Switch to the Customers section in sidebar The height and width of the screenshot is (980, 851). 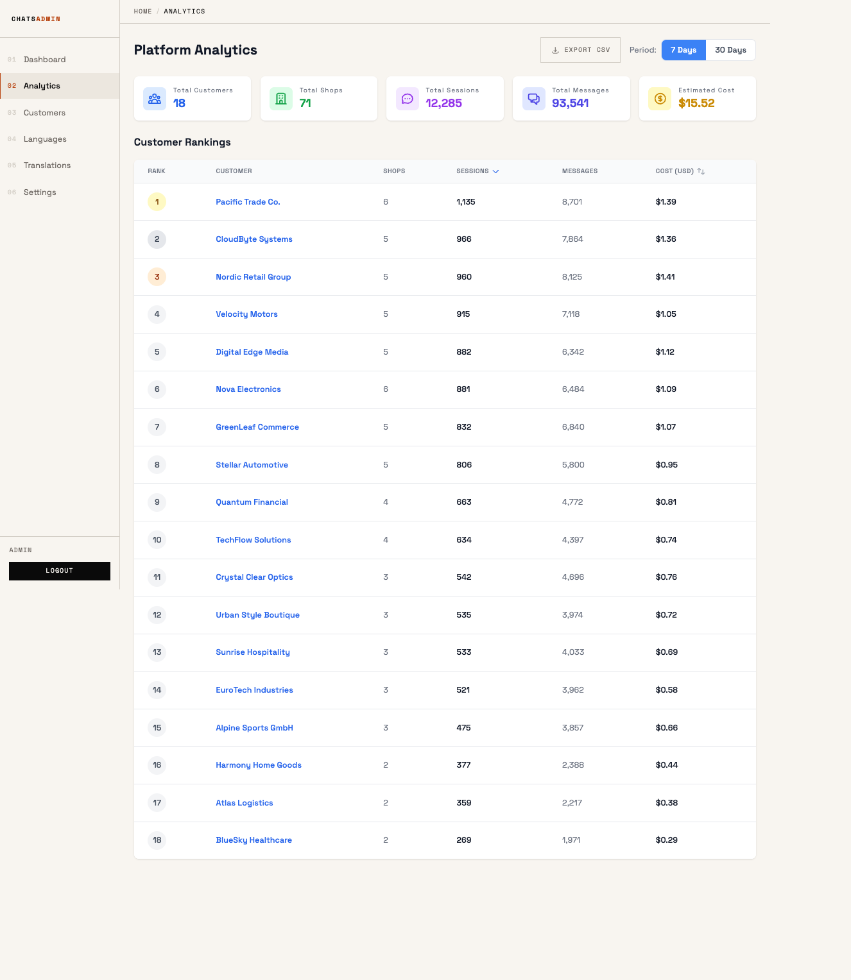(x=44, y=112)
